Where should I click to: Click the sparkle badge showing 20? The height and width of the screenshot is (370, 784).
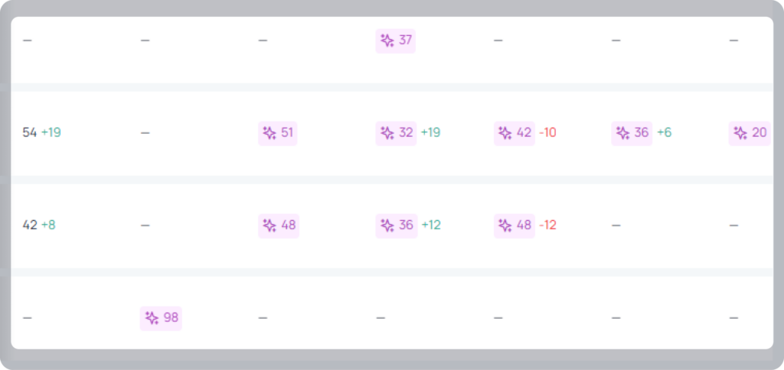pyautogui.click(x=750, y=133)
